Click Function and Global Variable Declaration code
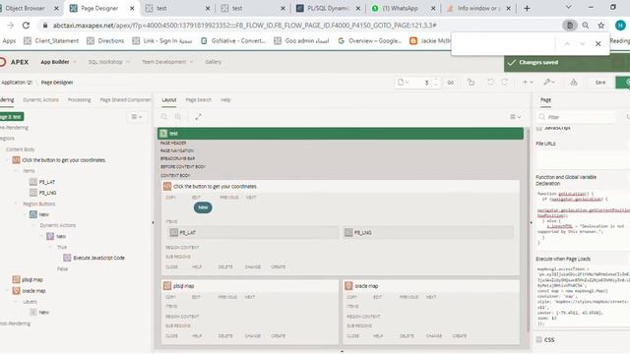The width and height of the screenshot is (630, 354). pos(583,218)
